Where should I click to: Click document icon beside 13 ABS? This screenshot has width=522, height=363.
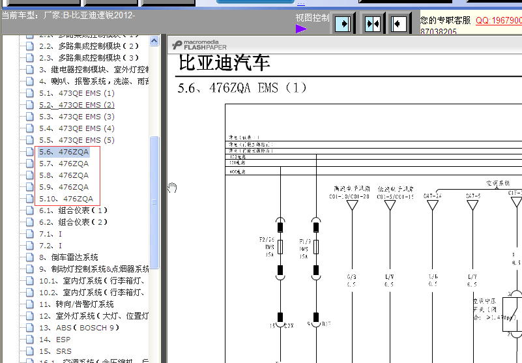(29, 328)
